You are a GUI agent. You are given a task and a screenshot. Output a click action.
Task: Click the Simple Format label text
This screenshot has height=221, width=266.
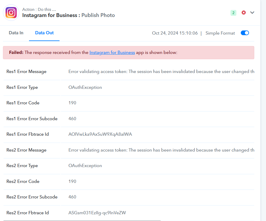tap(220, 33)
